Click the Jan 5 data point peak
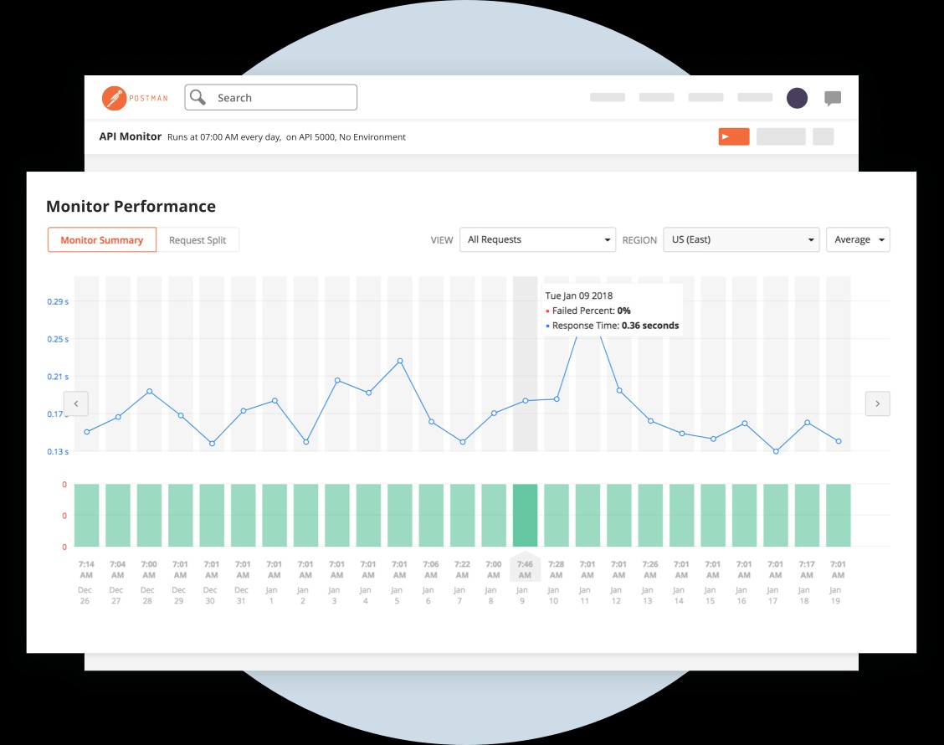Screen dimensions: 944x745 pos(400,361)
